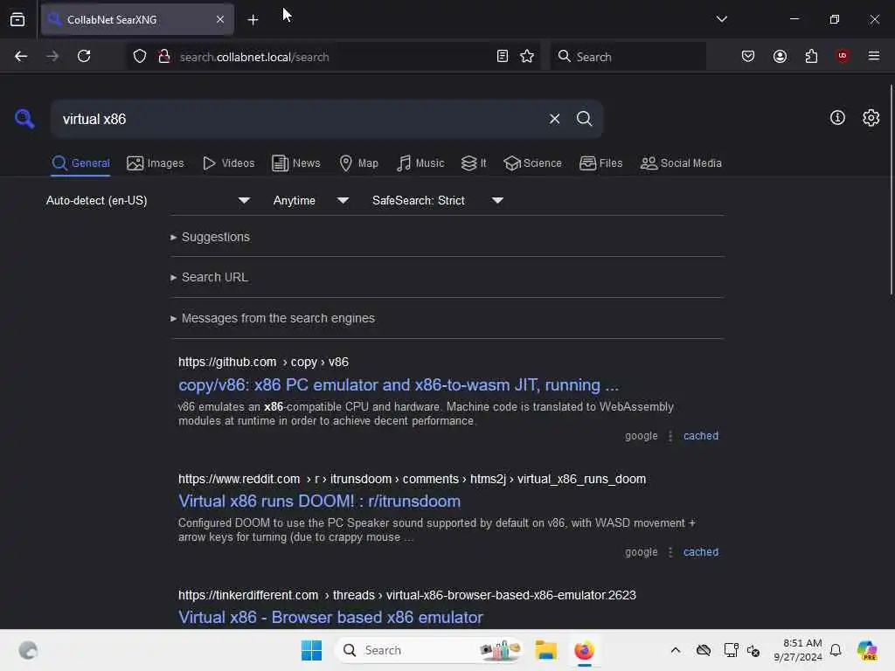The height and width of the screenshot is (671, 895).
Task: Open Virtual x86 runs DOOM! result
Action: pos(319,501)
